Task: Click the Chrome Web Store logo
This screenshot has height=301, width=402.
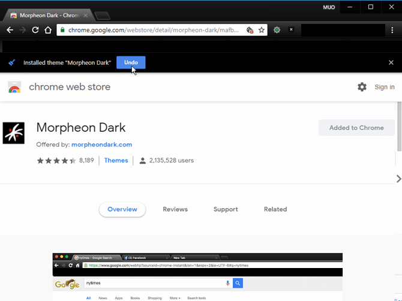Action: point(14,87)
